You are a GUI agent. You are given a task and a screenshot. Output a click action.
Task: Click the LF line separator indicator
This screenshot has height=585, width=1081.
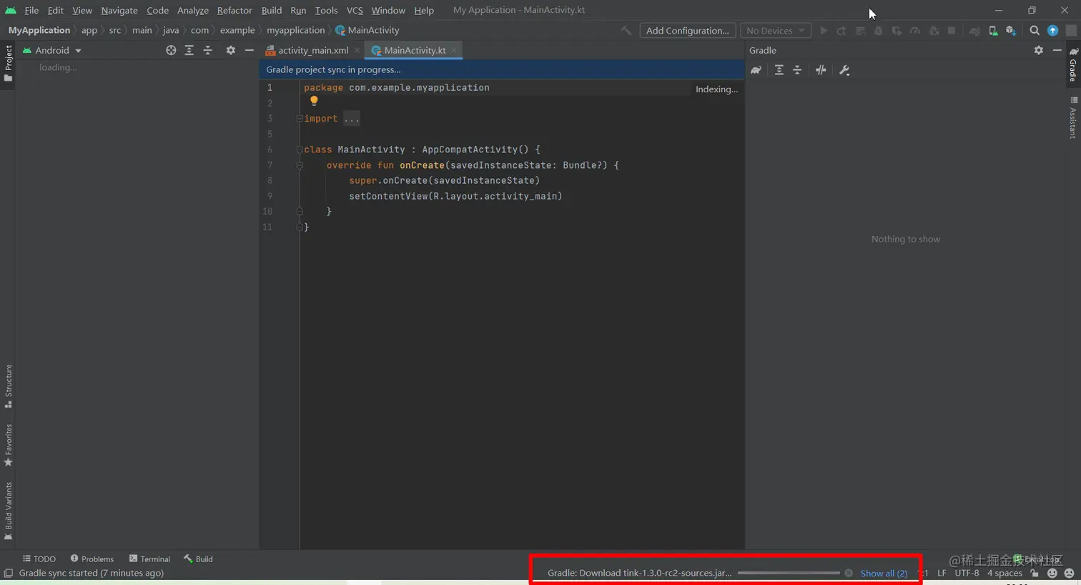point(942,573)
